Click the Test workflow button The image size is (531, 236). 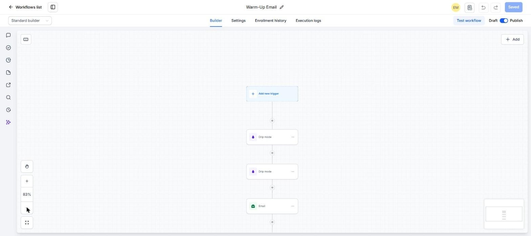pos(469,21)
